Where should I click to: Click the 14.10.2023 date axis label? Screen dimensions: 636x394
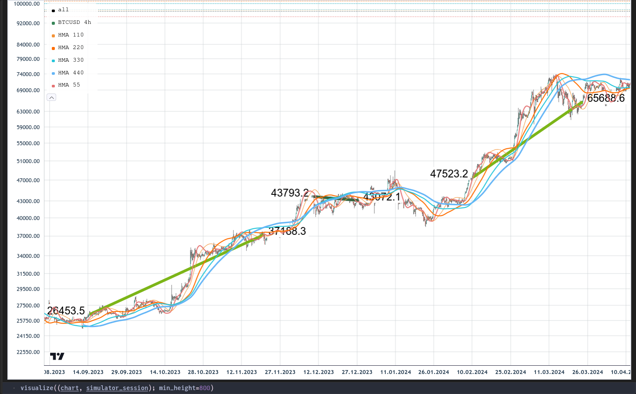click(165, 372)
